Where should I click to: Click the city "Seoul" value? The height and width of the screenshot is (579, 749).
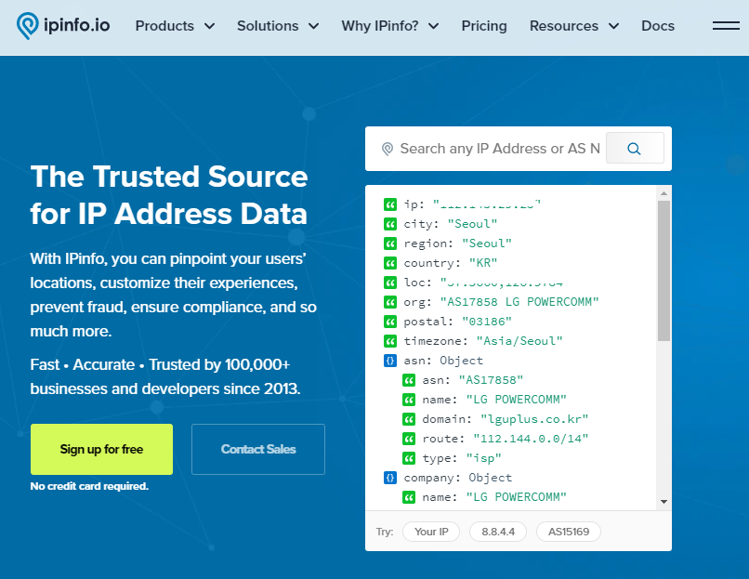click(x=472, y=224)
